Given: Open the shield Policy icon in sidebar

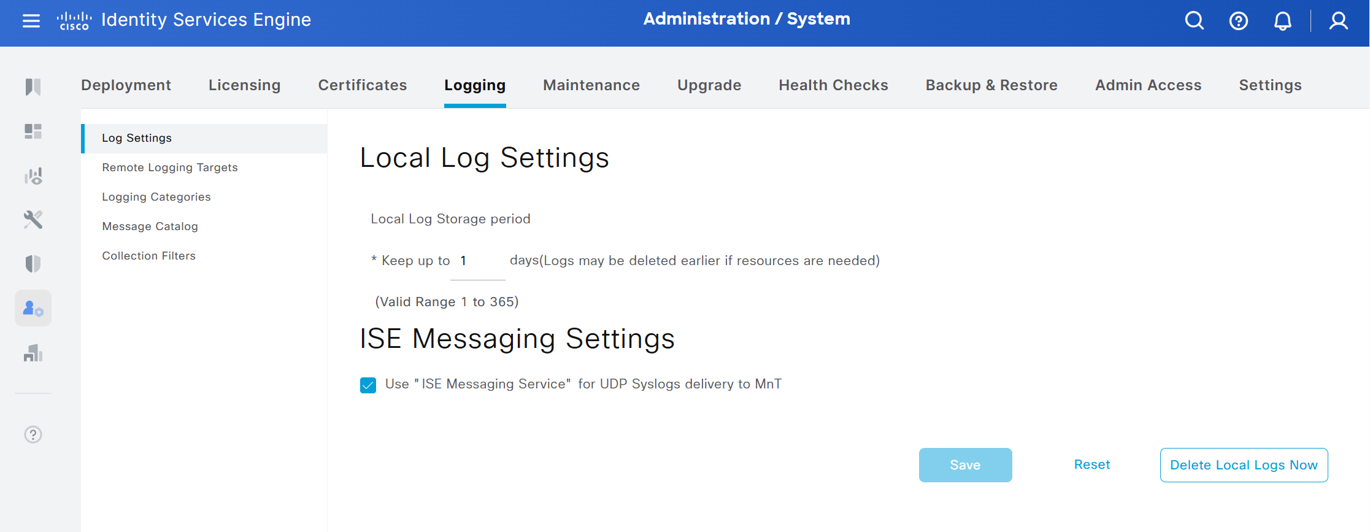Looking at the screenshot, I should (33, 264).
